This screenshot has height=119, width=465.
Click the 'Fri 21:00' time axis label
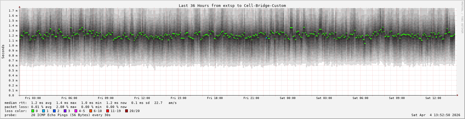point(251,98)
